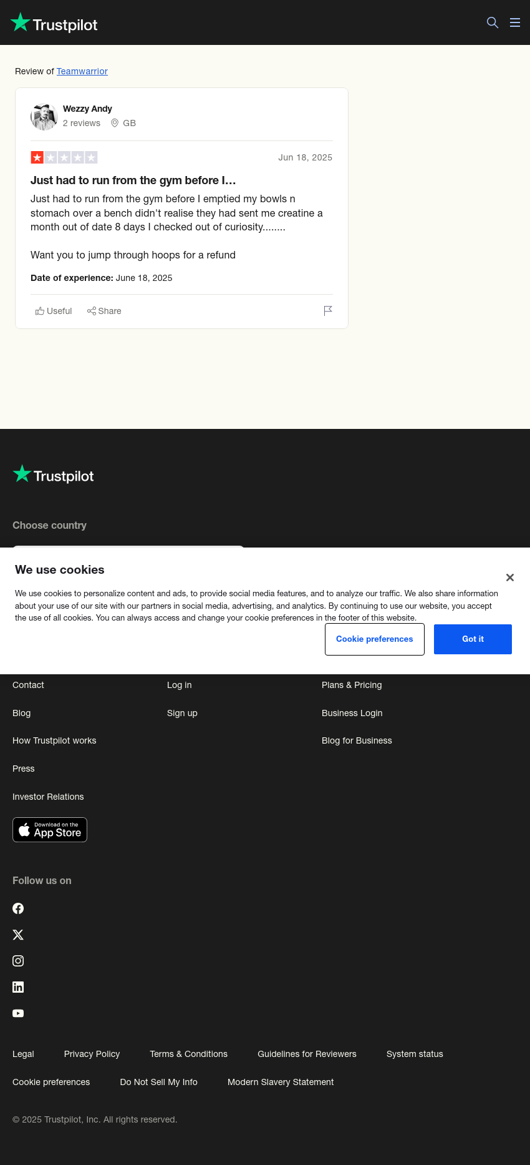Open System status link
Image resolution: width=530 pixels, height=1165 pixels.
tap(415, 1054)
